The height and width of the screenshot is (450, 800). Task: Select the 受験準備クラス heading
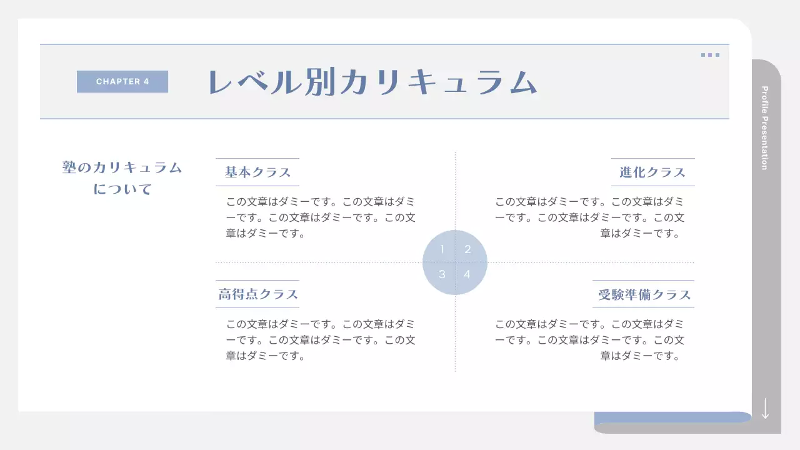[643, 294]
